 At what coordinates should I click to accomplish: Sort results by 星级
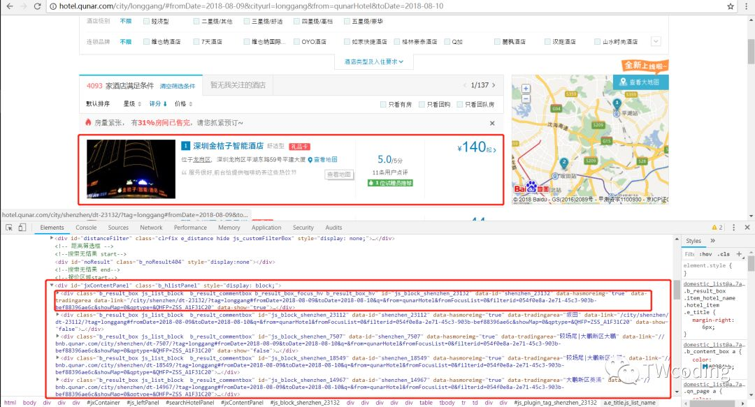(132, 104)
